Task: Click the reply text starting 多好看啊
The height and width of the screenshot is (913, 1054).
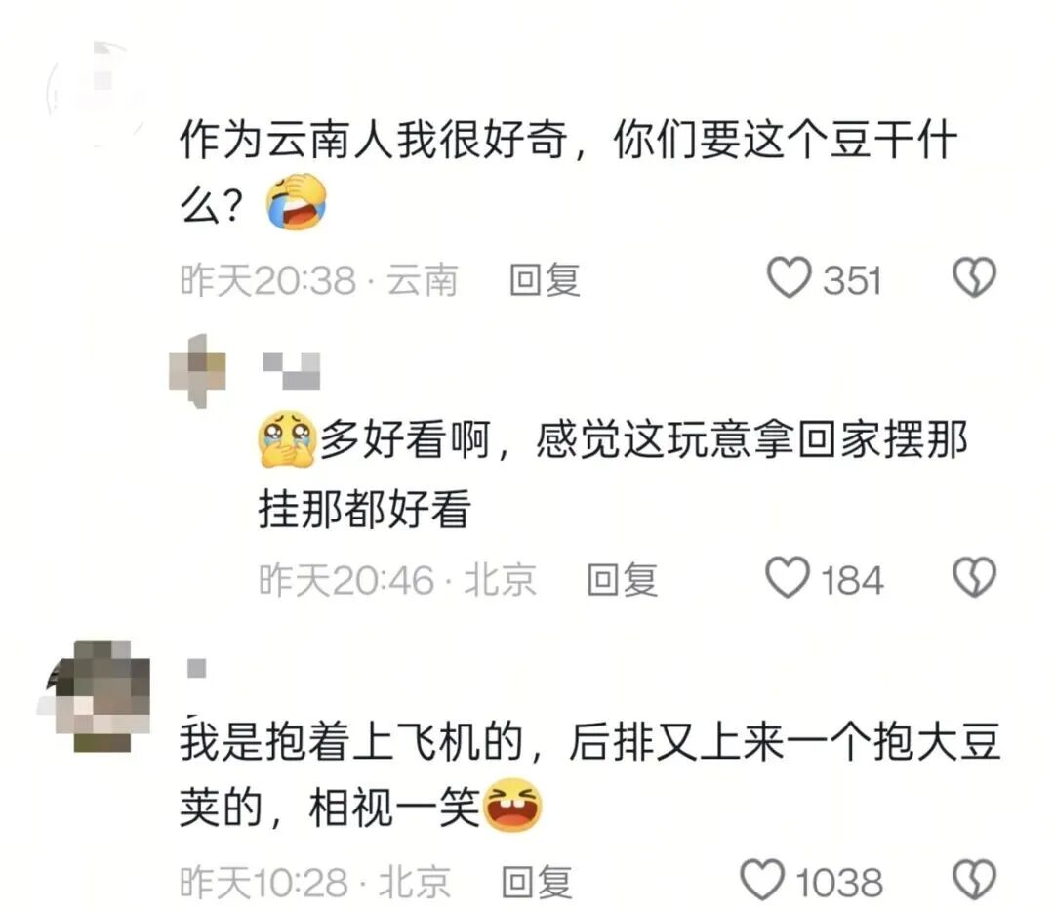Action: pyautogui.click(x=613, y=474)
